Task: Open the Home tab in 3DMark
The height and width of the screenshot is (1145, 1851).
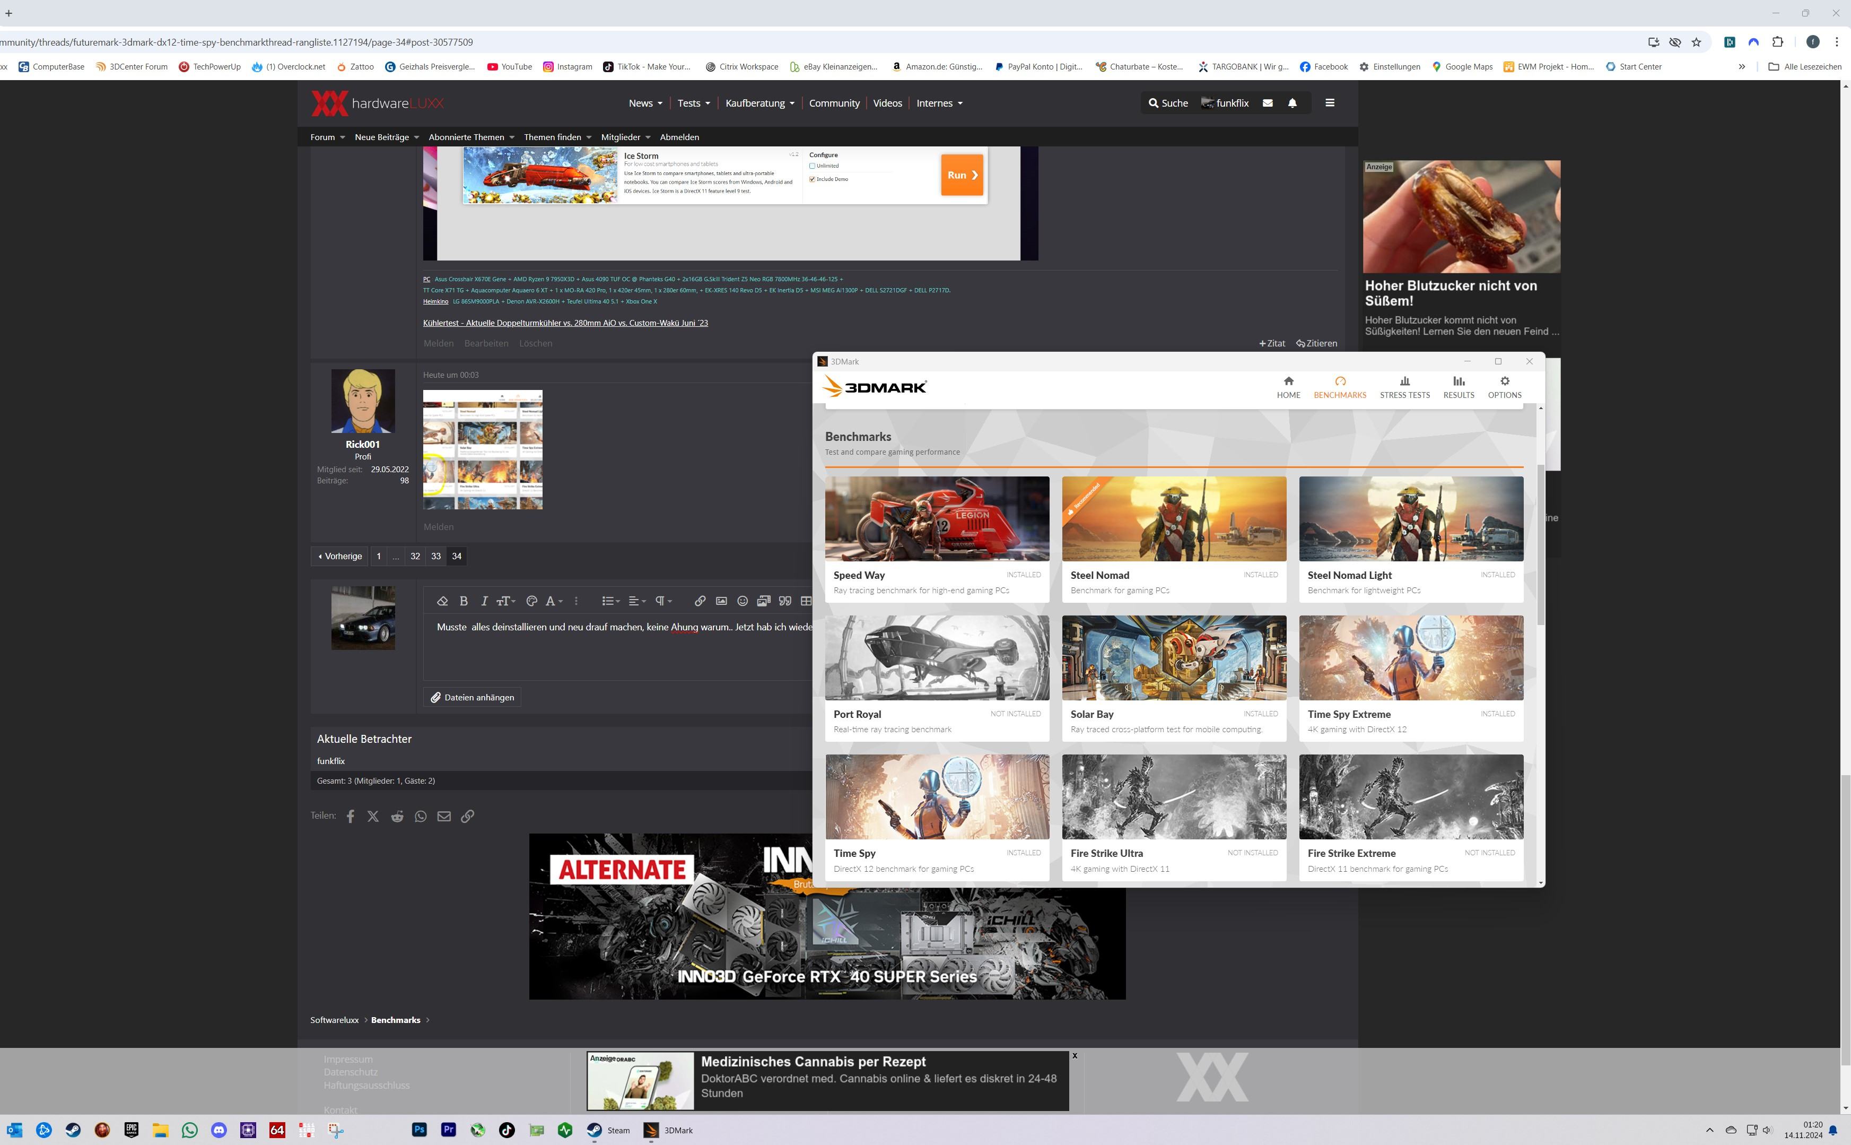Action: pos(1288,387)
